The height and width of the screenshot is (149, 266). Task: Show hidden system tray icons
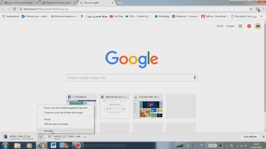point(227,146)
